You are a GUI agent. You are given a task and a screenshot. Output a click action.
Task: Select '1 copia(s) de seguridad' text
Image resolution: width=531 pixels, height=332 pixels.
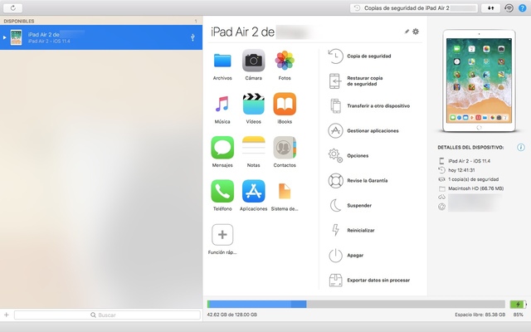coord(473,179)
